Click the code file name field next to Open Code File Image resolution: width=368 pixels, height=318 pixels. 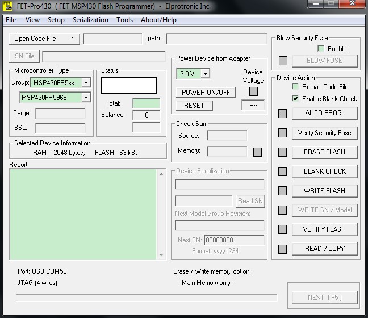coord(112,39)
